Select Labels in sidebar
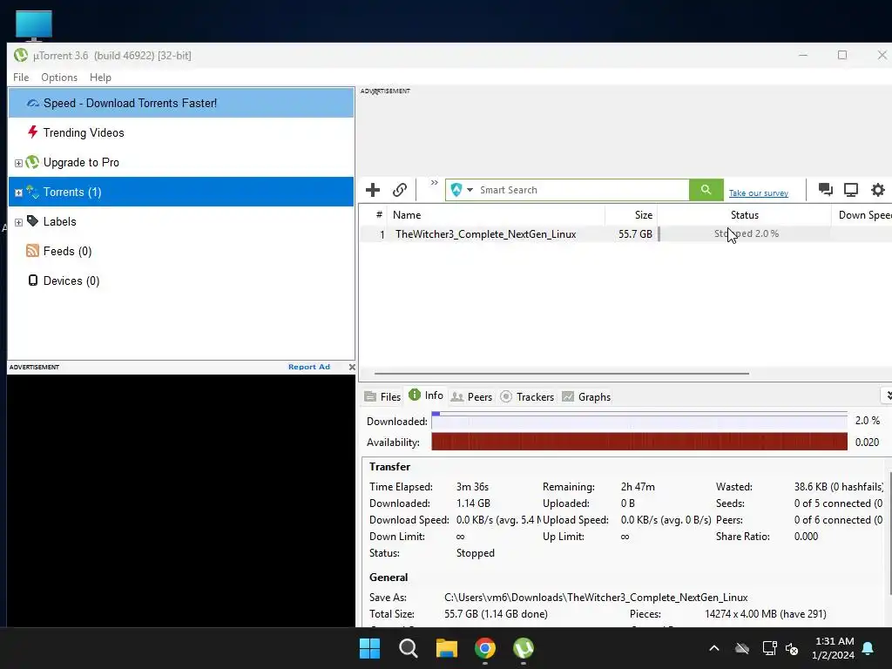This screenshot has height=669, width=892. (181, 221)
